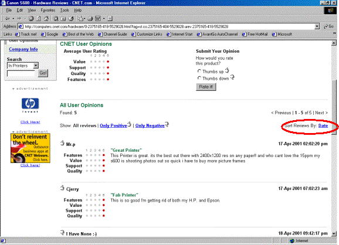Click the vertical scrollbar thumb
The height and width of the screenshot is (245, 339).
[x=334, y=107]
